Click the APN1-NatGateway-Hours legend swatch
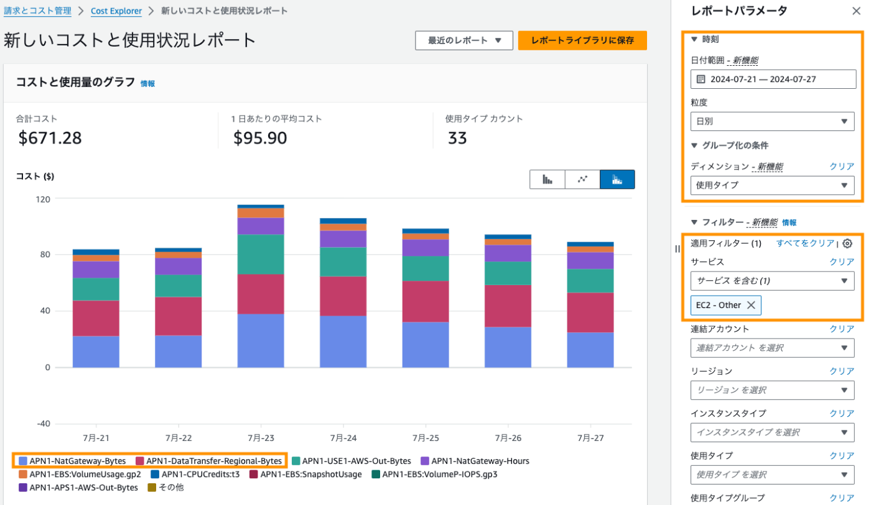 426,461
